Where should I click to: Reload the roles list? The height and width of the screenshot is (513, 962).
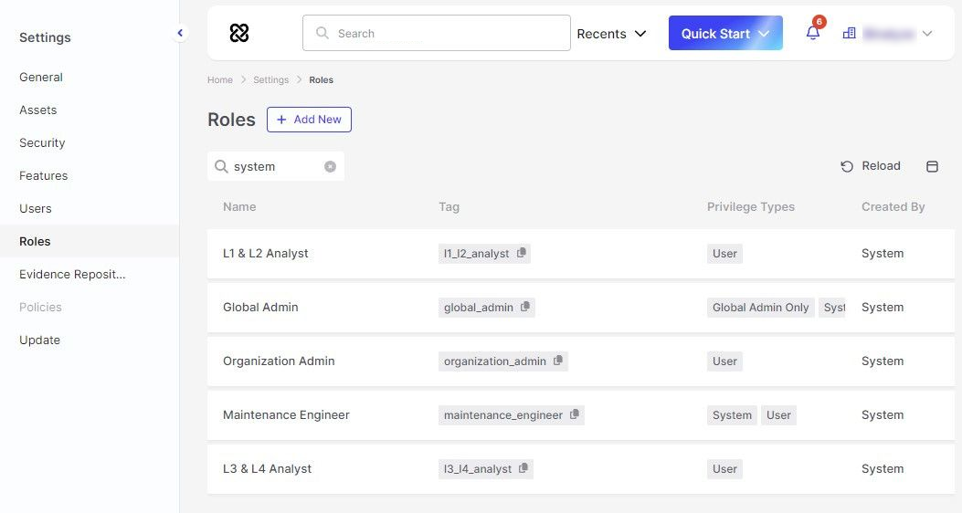click(871, 166)
